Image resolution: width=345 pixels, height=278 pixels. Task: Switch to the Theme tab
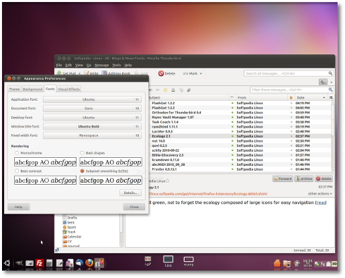tap(14, 89)
